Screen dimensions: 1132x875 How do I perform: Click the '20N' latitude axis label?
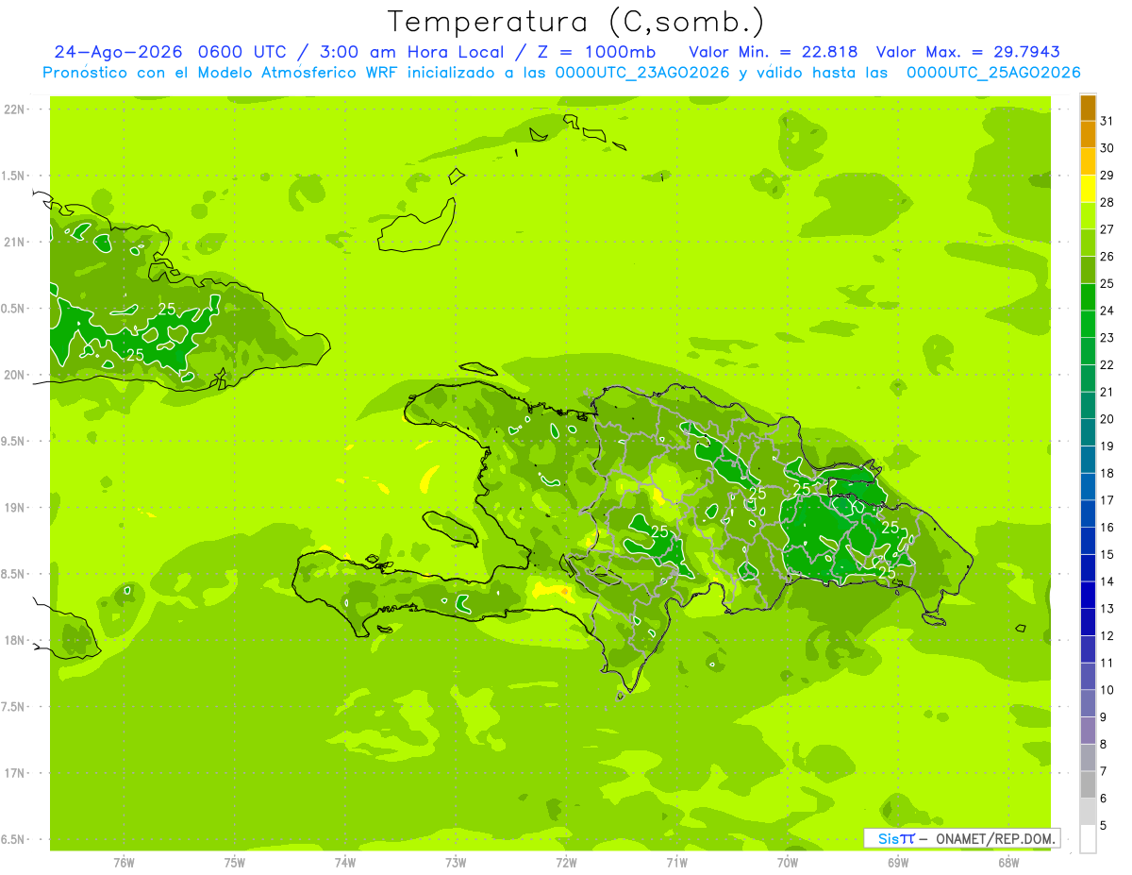tap(15, 375)
